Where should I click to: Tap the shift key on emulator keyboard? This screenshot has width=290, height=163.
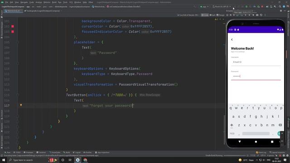tap(232, 125)
